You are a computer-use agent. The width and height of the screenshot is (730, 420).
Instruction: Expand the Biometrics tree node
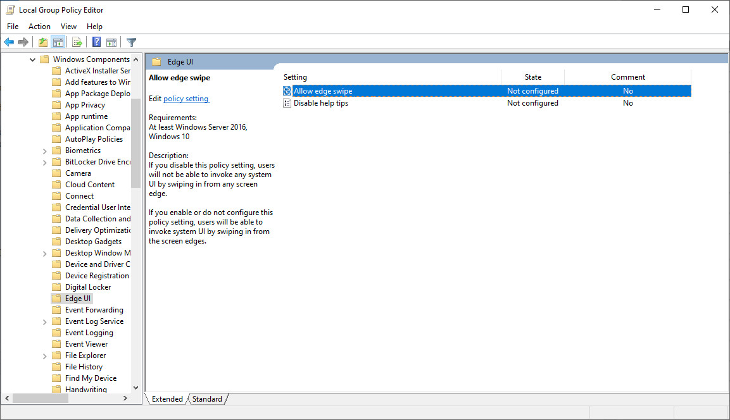tap(45, 151)
